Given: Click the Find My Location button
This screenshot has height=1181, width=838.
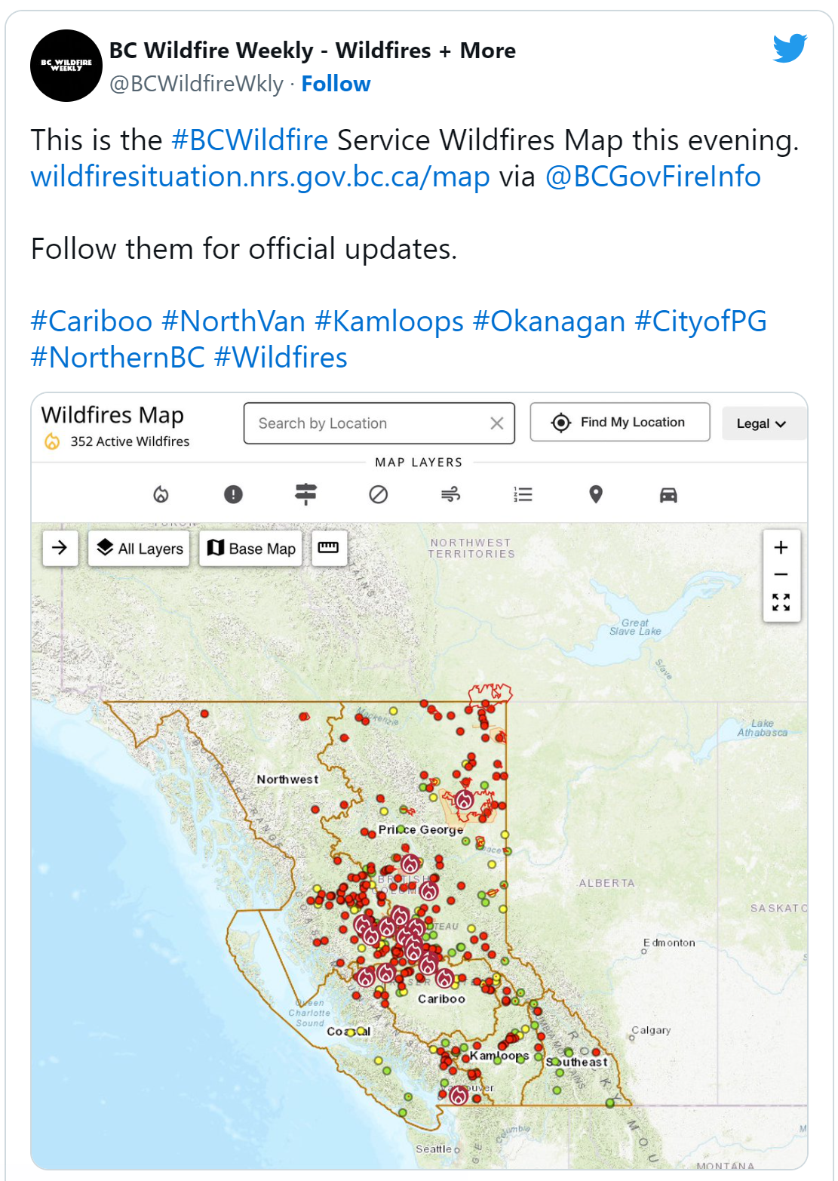Looking at the screenshot, I should tap(619, 422).
